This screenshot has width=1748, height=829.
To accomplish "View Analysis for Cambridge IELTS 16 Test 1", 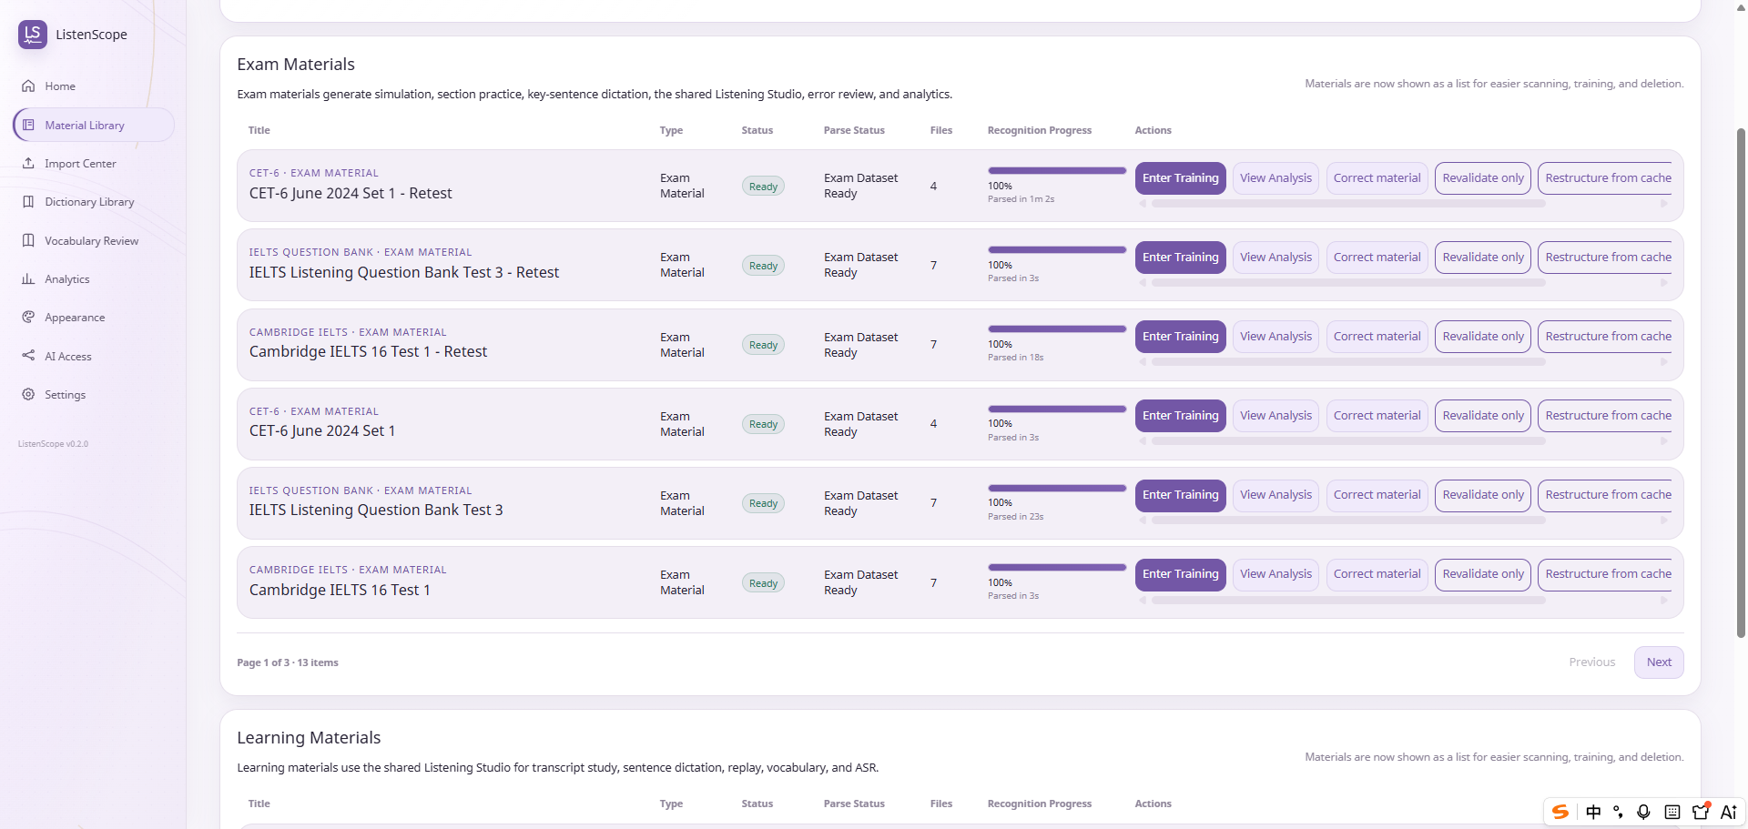I will click(1275, 574).
